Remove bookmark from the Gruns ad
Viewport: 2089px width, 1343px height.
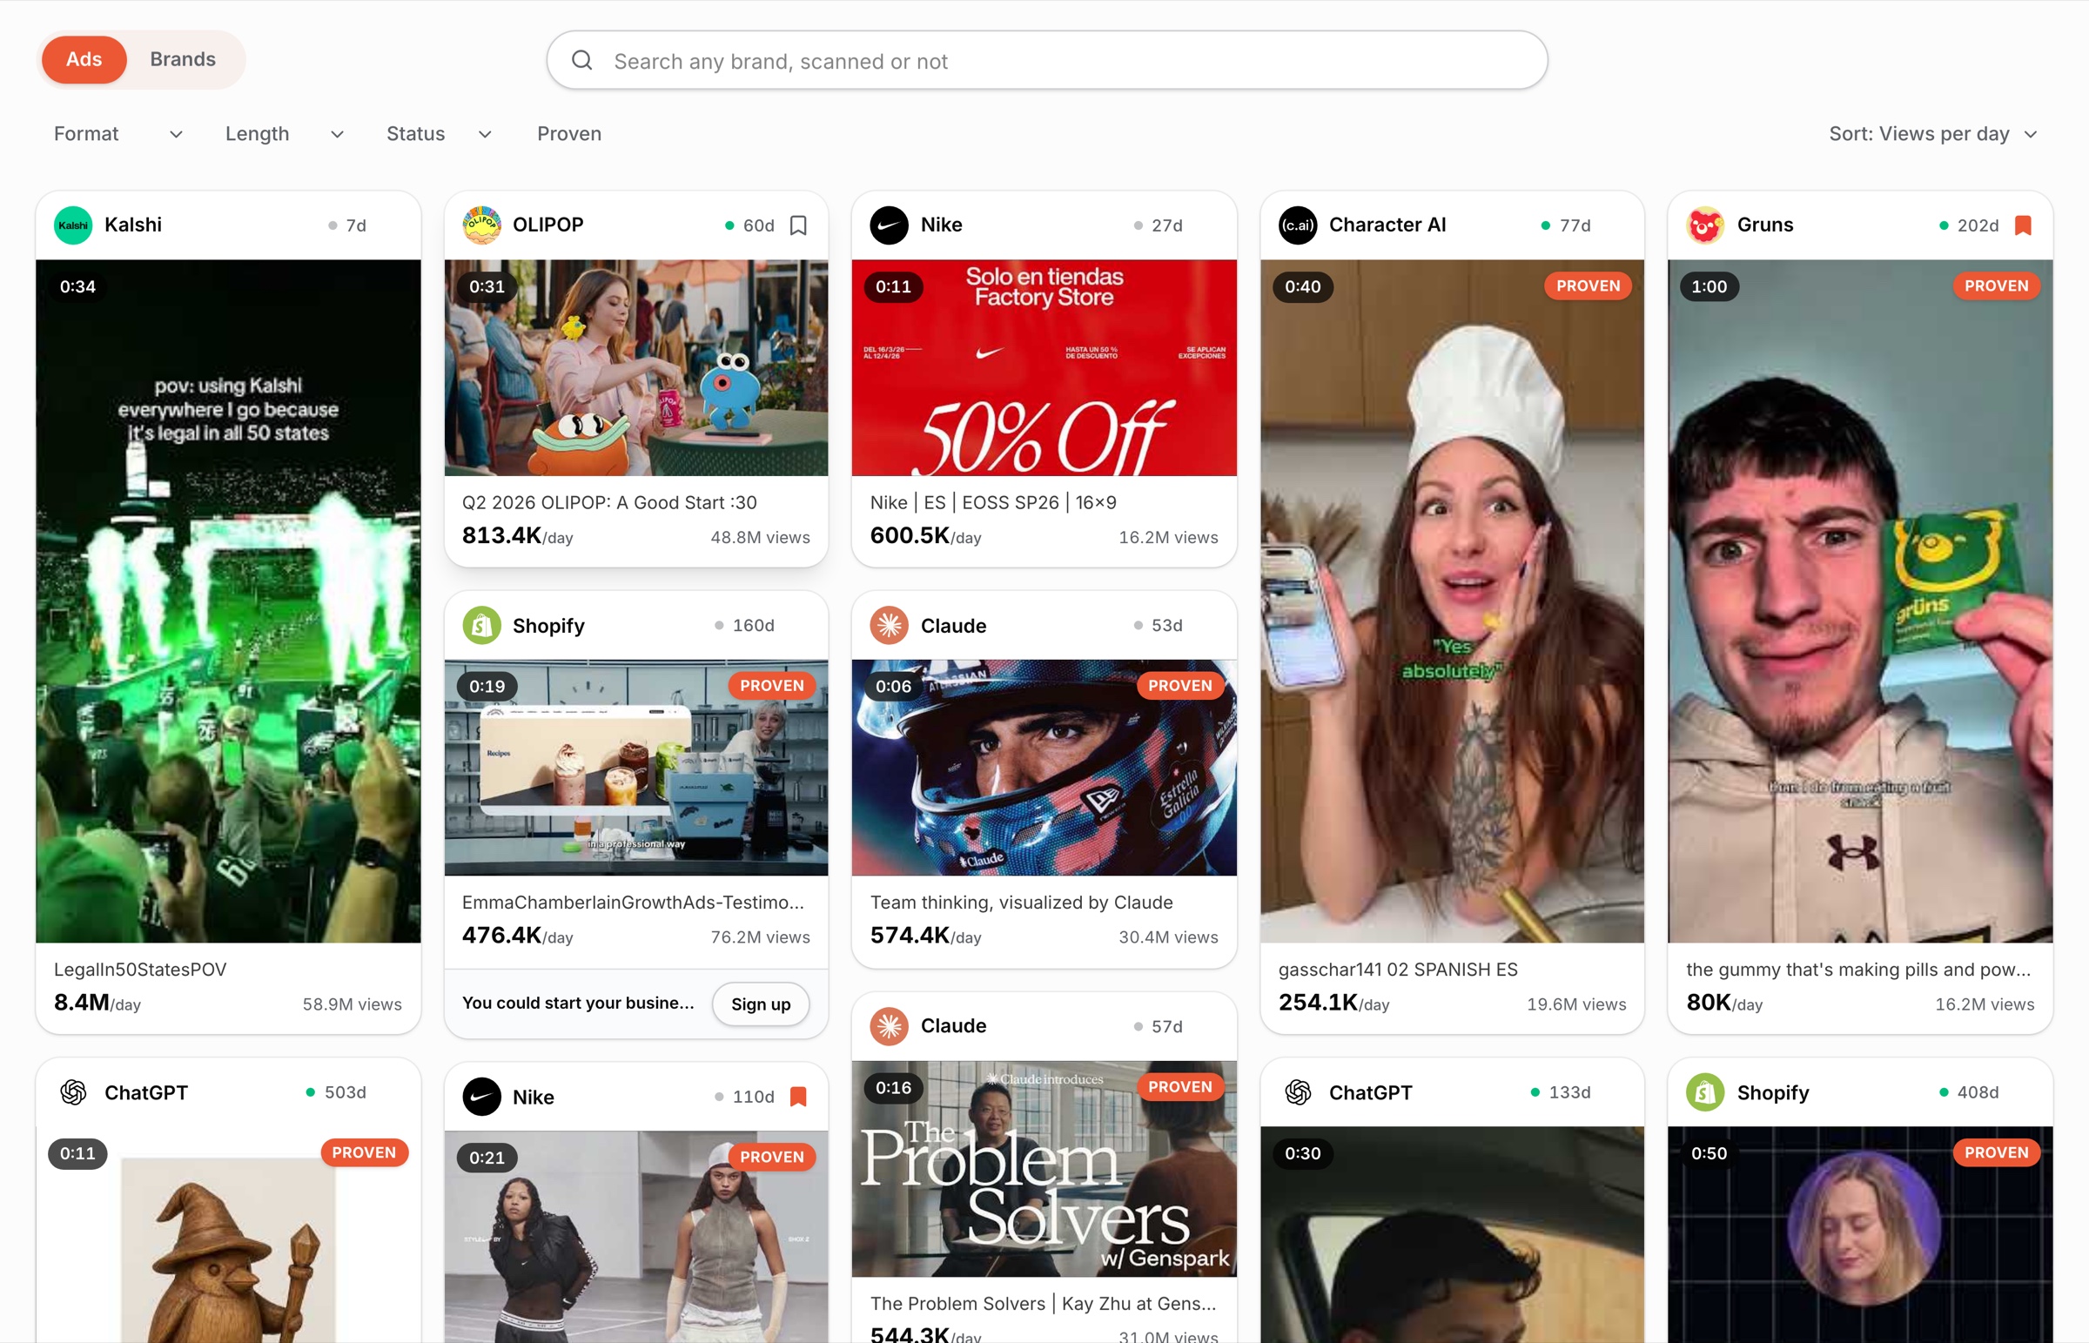pos(2023,226)
